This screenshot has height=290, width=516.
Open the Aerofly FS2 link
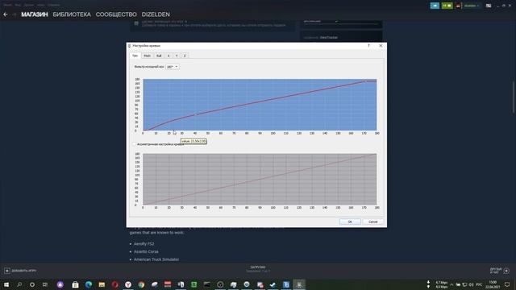click(144, 243)
